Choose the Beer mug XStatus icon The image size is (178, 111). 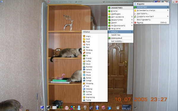[x=84, y=47]
